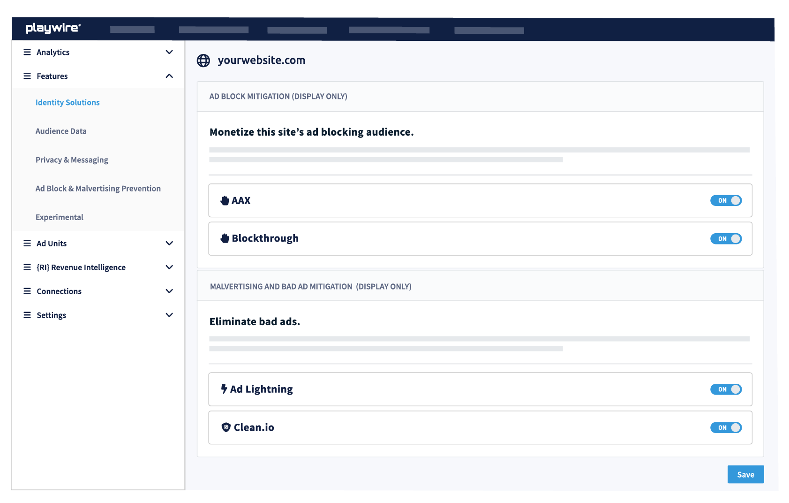Expand the Connections chevron

point(169,291)
